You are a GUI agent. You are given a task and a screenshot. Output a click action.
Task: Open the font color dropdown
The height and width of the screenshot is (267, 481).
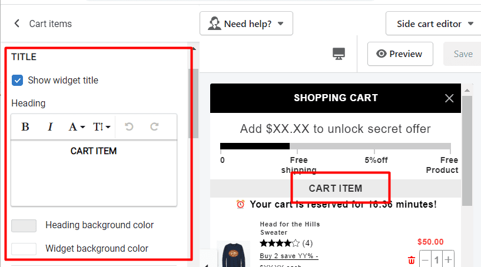click(x=77, y=126)
